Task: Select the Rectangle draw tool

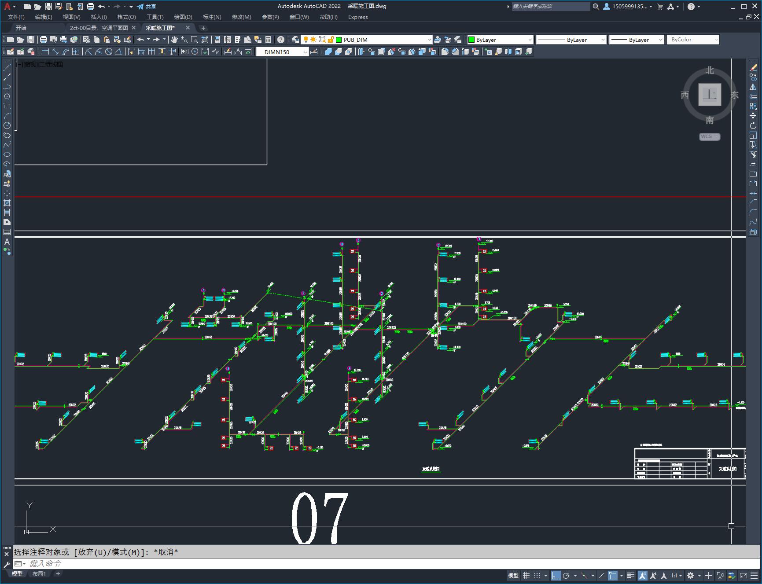Action: tap(7, 106)
